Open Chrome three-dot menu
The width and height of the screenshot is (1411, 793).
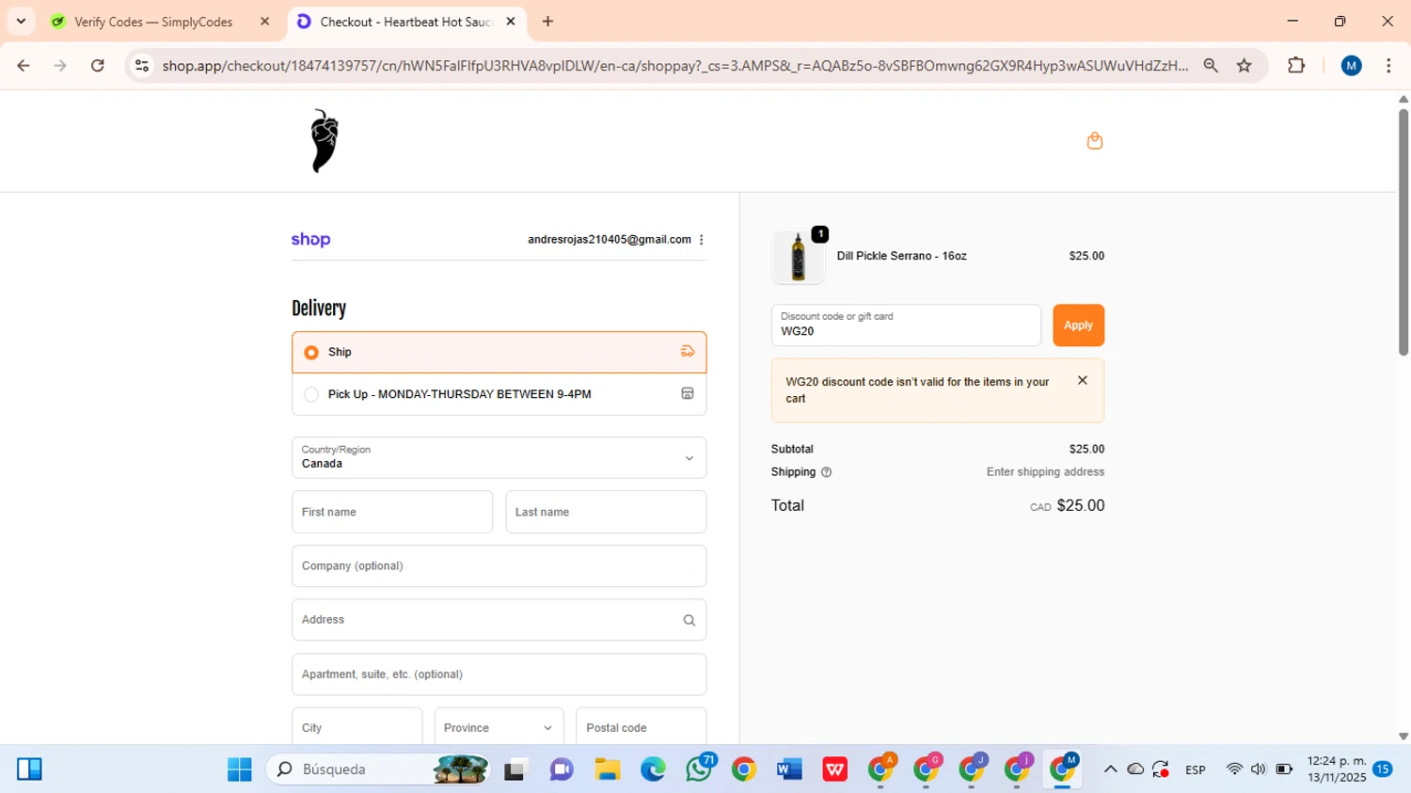[x=1388, y=66]
